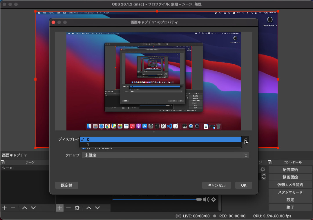
Task: Open OBS 設定 from the controls panel
Action: pos(290,200)
